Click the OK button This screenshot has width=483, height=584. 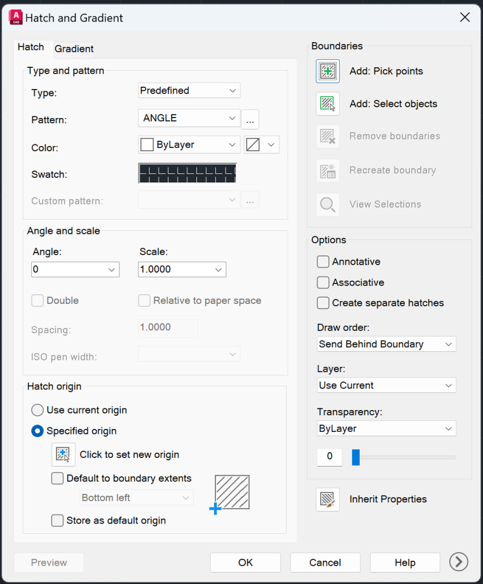tap(245, 562)
